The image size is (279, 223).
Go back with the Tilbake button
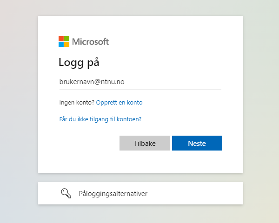145,143
